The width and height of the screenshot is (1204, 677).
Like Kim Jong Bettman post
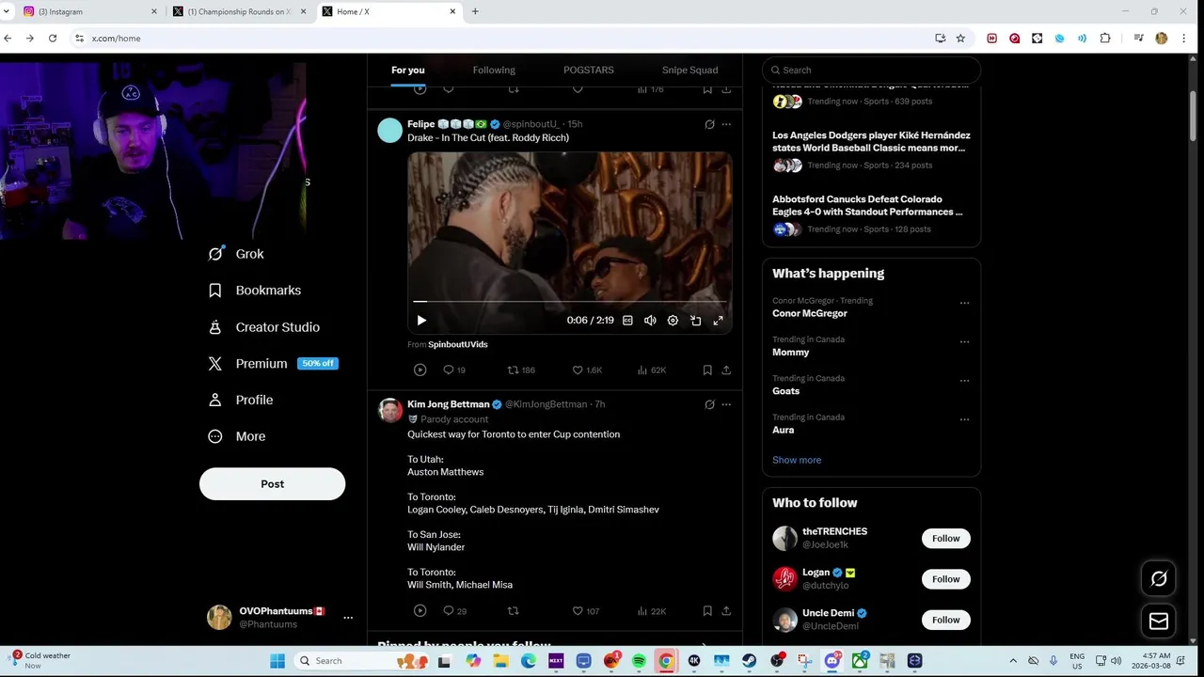point(585,611)
